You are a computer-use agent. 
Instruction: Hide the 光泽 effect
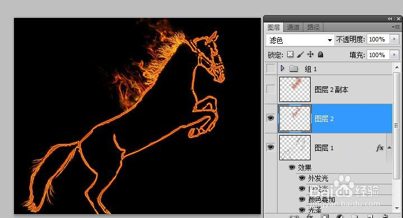point(302,210)
